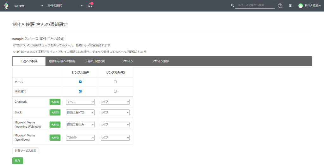Image resolution: width=324 pixels, height=165 pixels.
Task: Expand the 案件を選択 dropdown
Action: pos(65,6)
